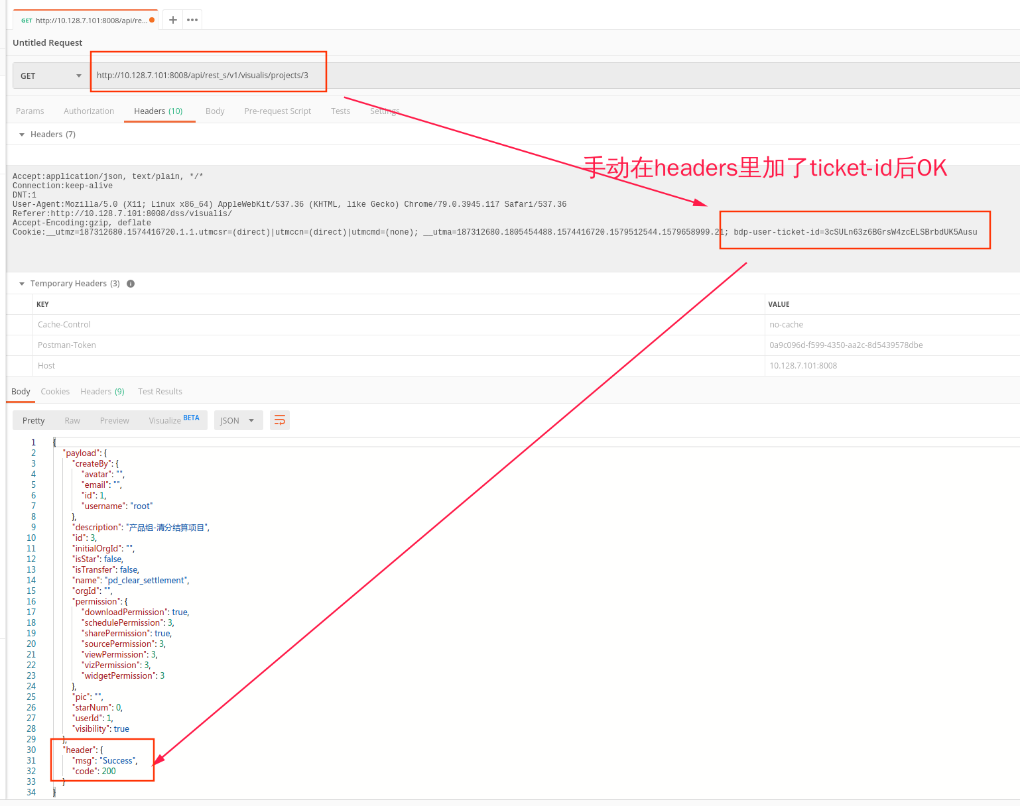This screenshot has width=1020, height=806.
Task: Switch to Visualize BETA view
Action: 174,420
